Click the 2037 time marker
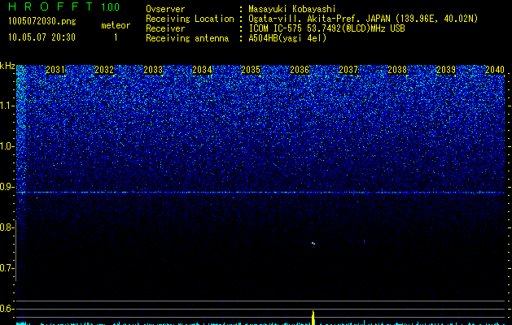 click(348, 70)
